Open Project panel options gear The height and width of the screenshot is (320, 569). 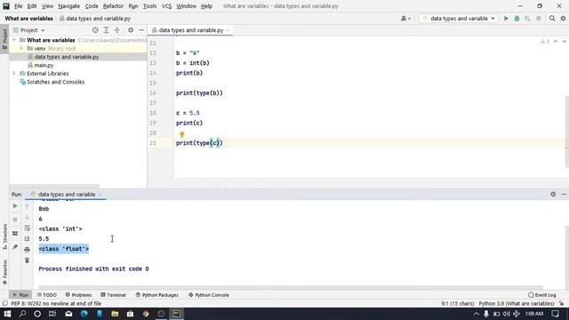pos(131,30)
